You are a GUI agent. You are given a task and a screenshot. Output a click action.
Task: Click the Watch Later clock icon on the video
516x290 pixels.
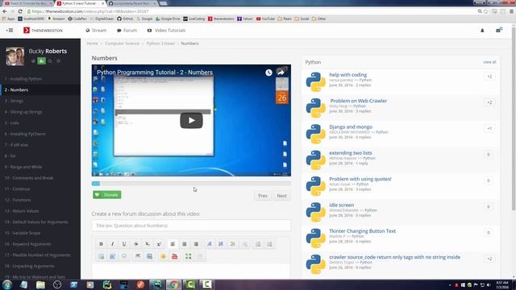coord(268,72)
